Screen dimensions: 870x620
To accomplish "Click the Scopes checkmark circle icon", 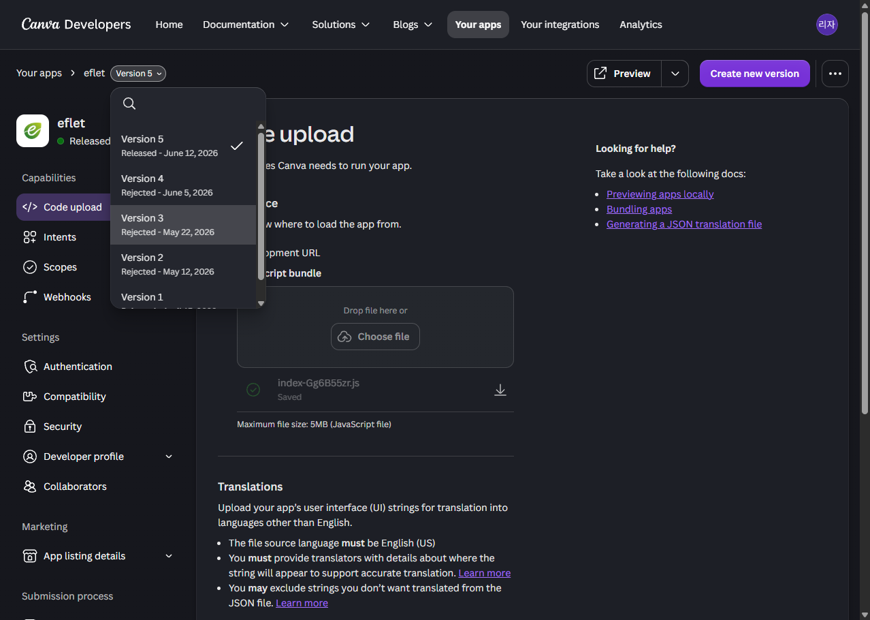I will 30,267.
